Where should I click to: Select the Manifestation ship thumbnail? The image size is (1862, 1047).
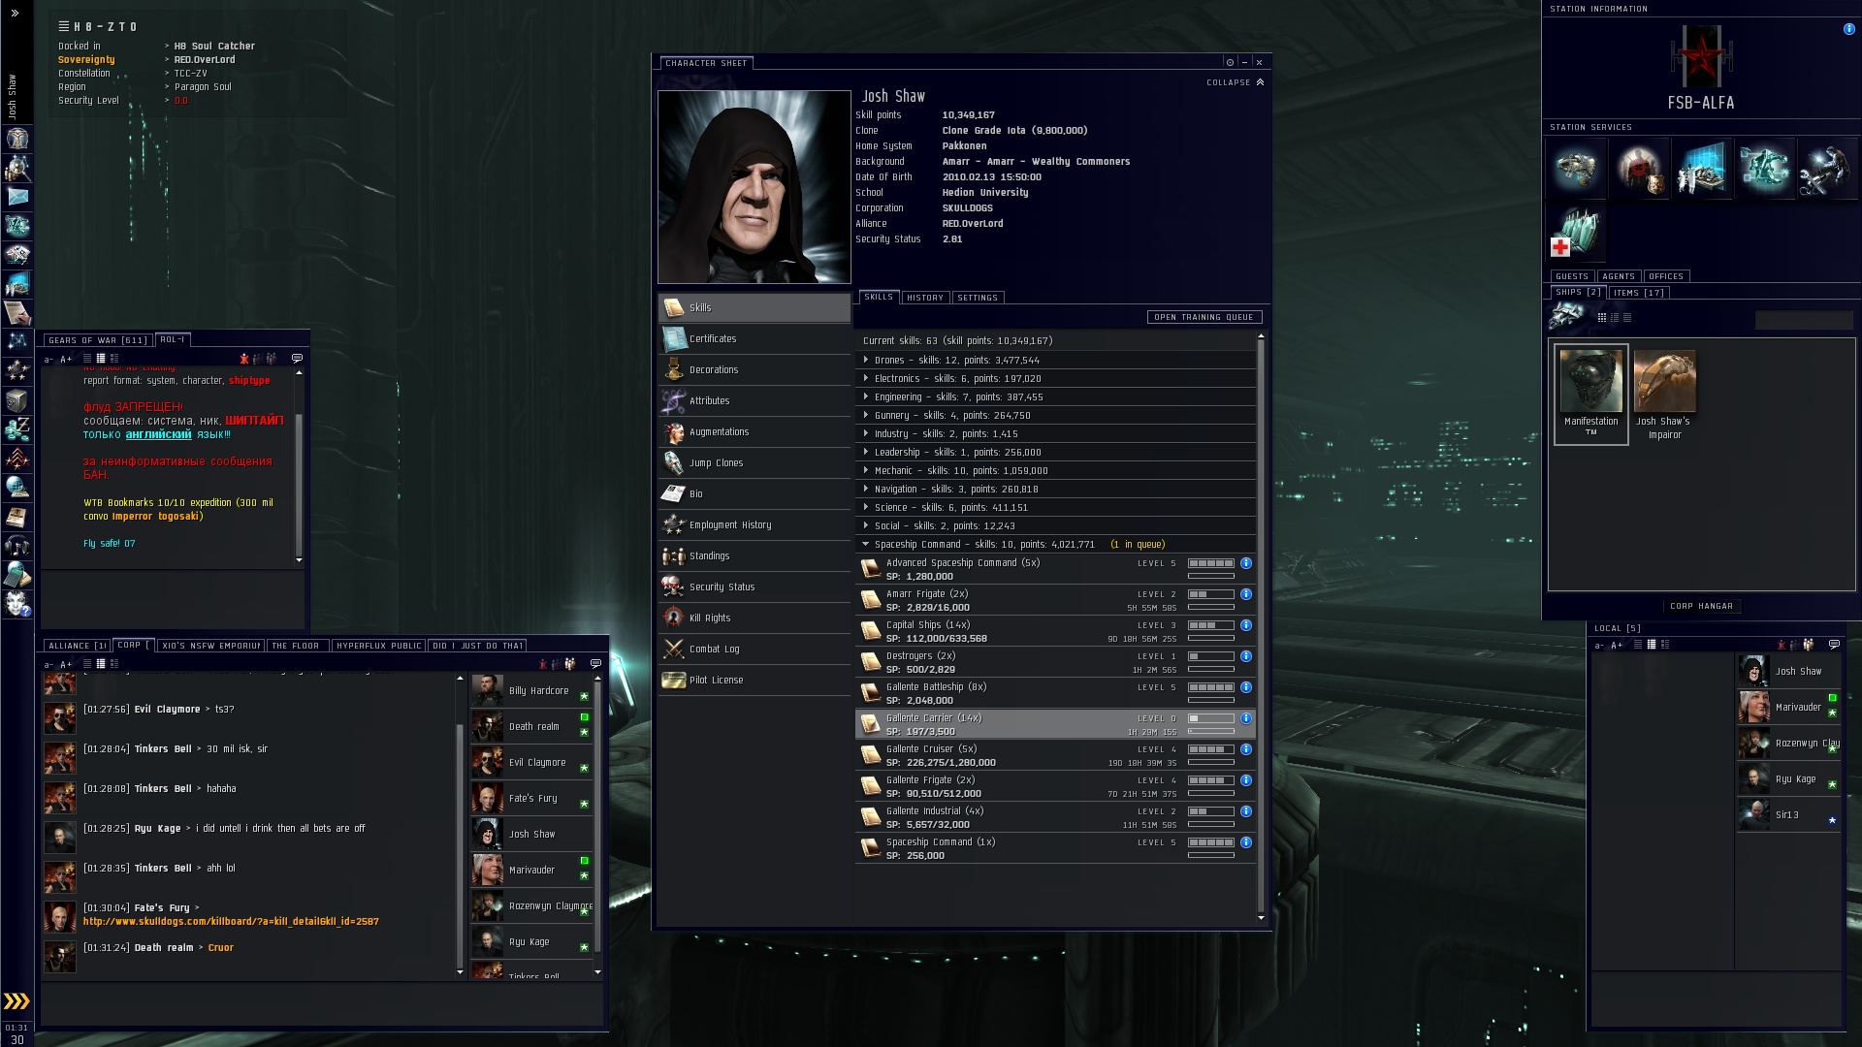[x=1590, y=383]
